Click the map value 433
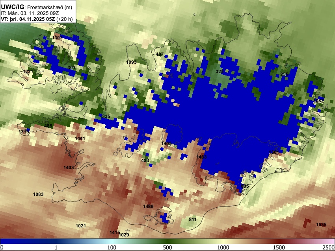 tap(145, 161)
